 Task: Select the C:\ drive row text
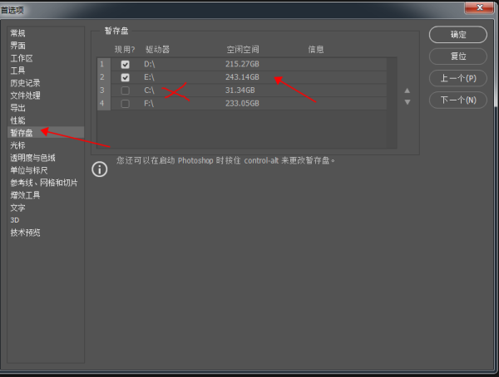(x=149, y=91)
